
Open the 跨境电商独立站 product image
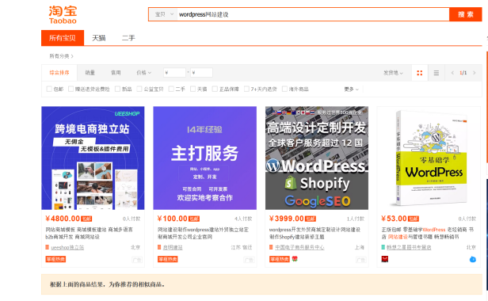tap(93, 158)
